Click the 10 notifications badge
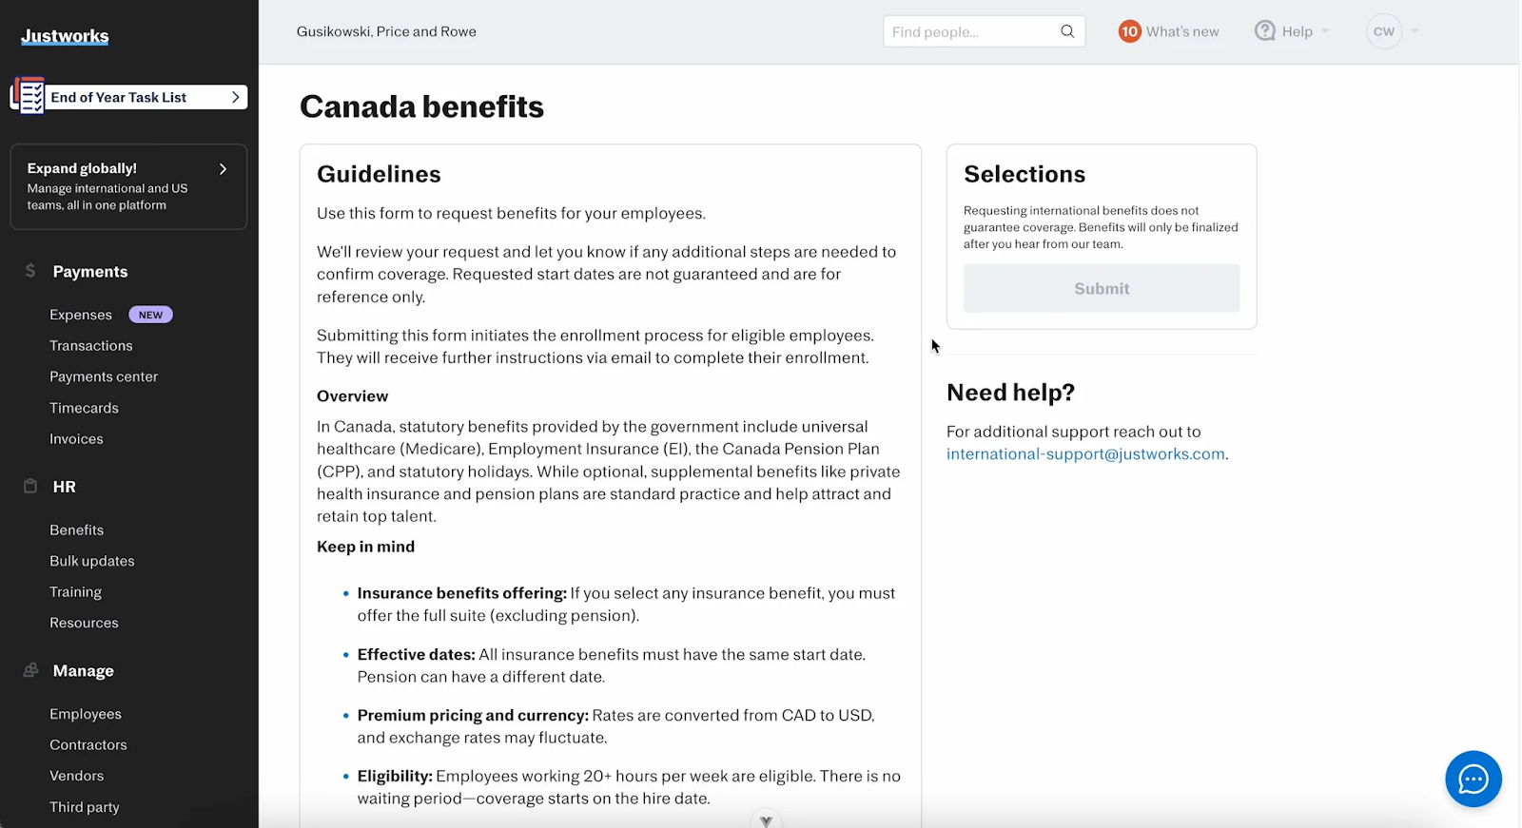This screenshot has width=1522, height=828. point(1129,31)
